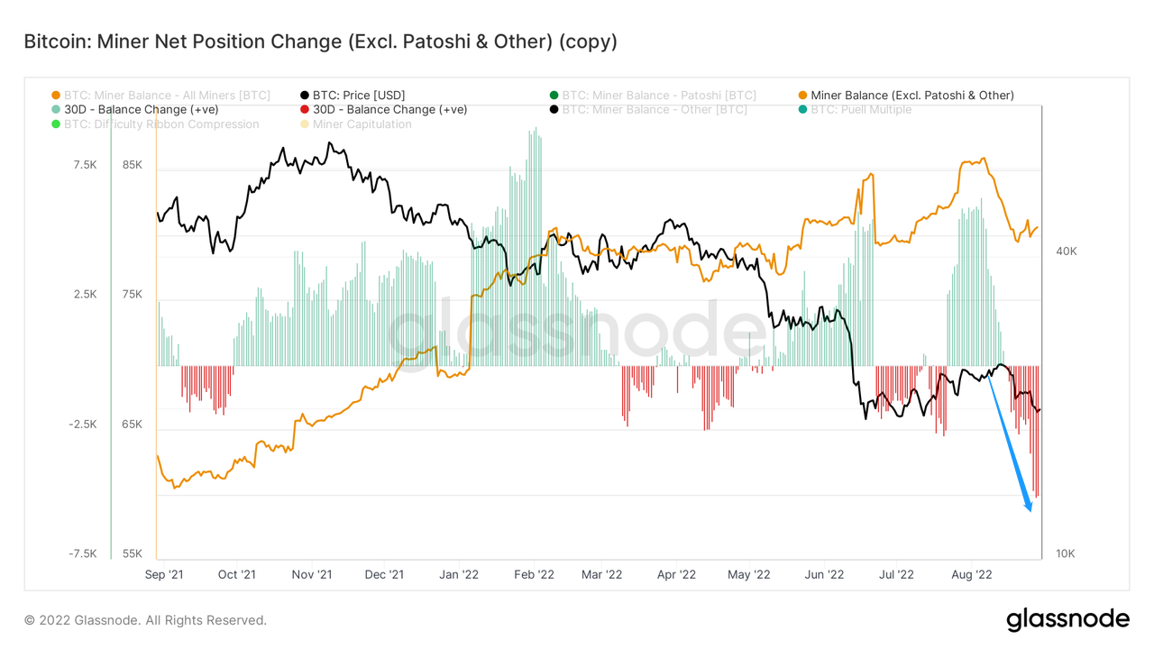1154x649 pixels.
Task: Click the teal dot beside Puell Multiple
Action: [x=802, y=110]
